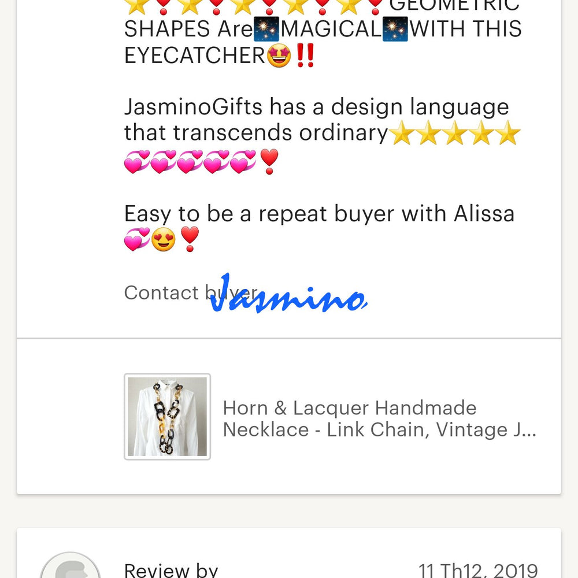
Task: Click the first fireworks emoji before MAGICAL
Action: 266,29
